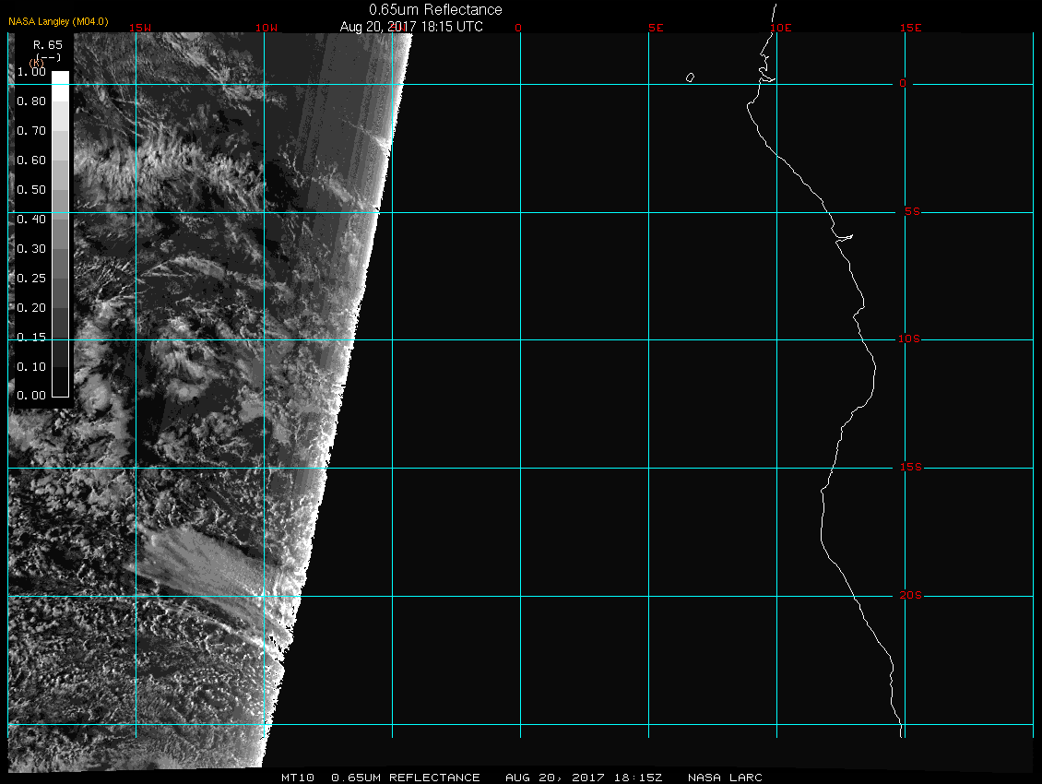
Task: Click the 0.65UM REFLECTANCE footer text
Action: [x=406, y=778]
